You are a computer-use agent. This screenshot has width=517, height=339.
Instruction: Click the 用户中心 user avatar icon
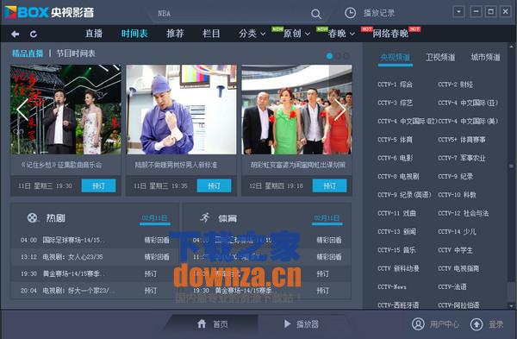coord(418,324)
